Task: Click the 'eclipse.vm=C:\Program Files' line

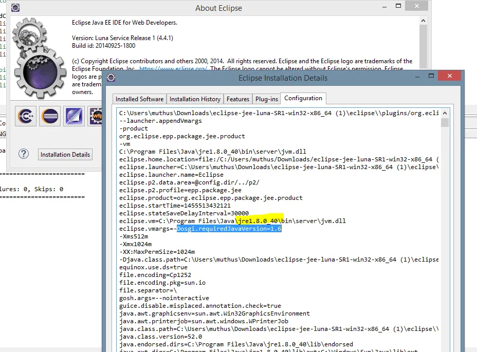Action: click(x=232, y=221)
